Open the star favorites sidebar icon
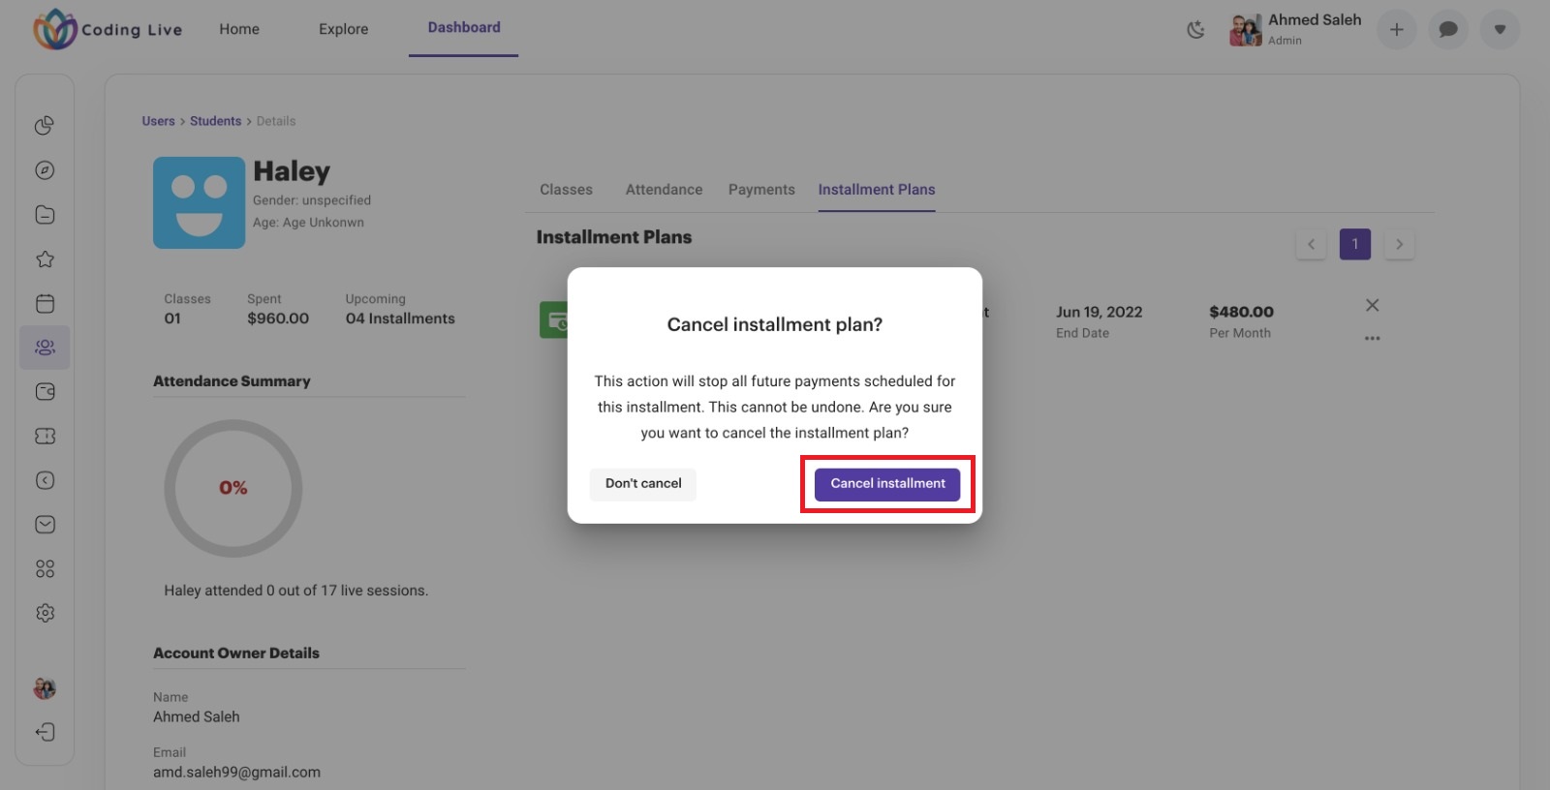1550x790 pixels. tap(45, 259)
